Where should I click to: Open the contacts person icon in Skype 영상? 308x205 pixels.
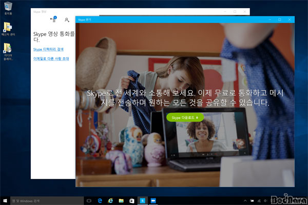point(67,20)
